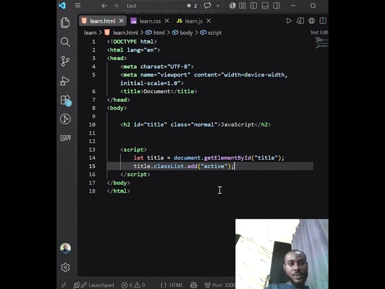This screenshot has height=289, width=385.
Task: Switch to the learn.js tab
Action: [194, 21]
